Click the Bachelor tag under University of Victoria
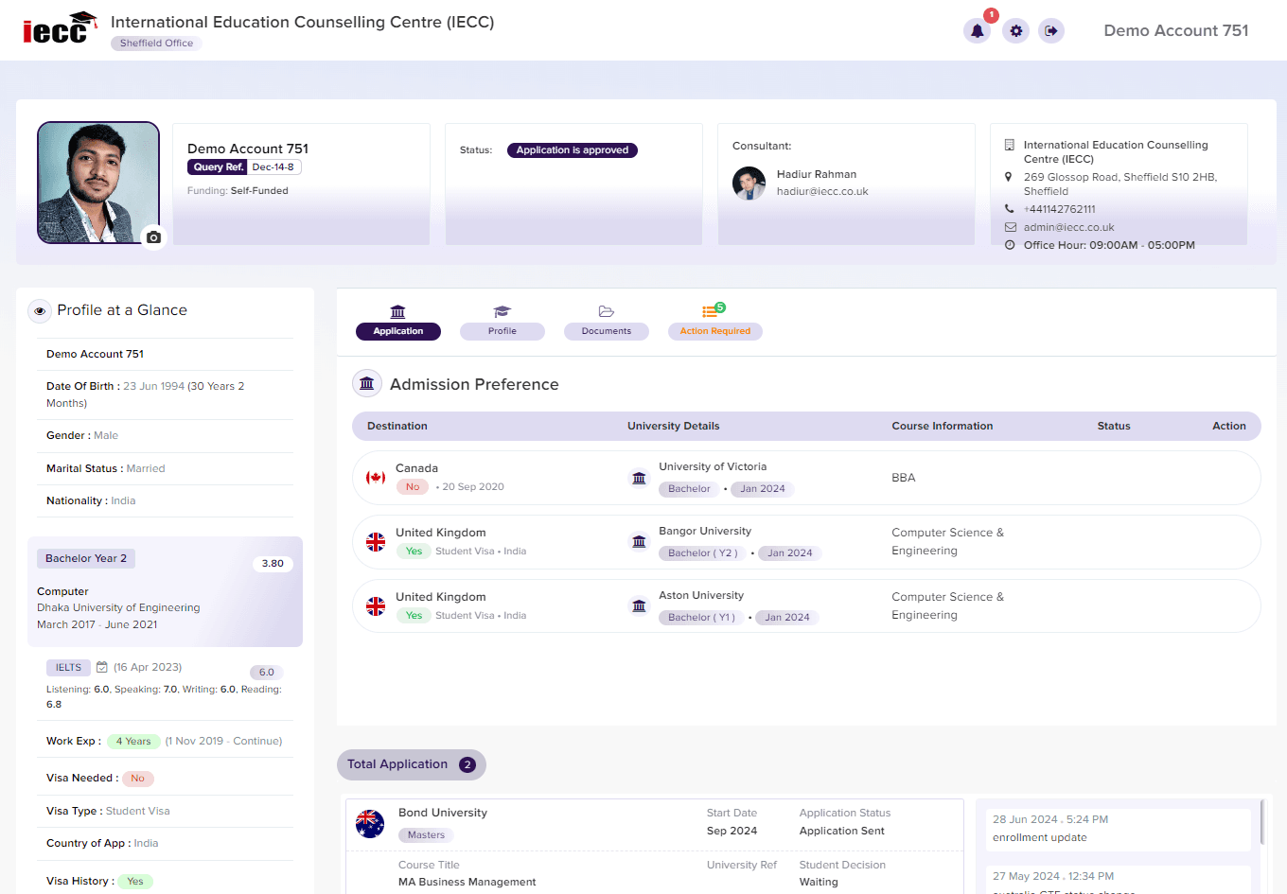Screen dimensions: 1287x894 (689, 489)
